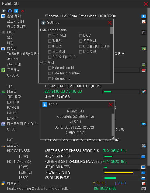Check the 프로세서 hide checkbox in Settings
Screen dimensions: 150x193
[x=81, y=41]
